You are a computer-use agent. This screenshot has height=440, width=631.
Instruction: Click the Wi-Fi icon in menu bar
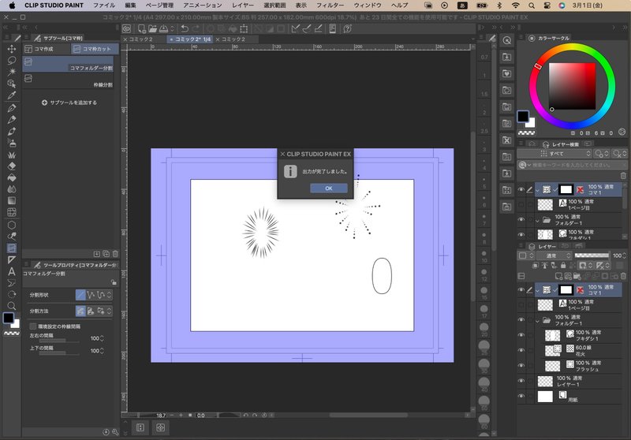click(516, 6)
